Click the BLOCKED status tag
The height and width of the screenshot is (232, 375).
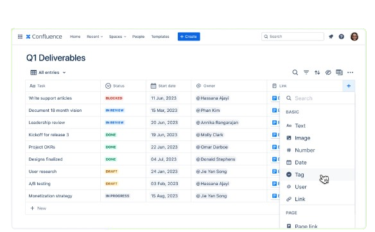click(x=114, y=98)
